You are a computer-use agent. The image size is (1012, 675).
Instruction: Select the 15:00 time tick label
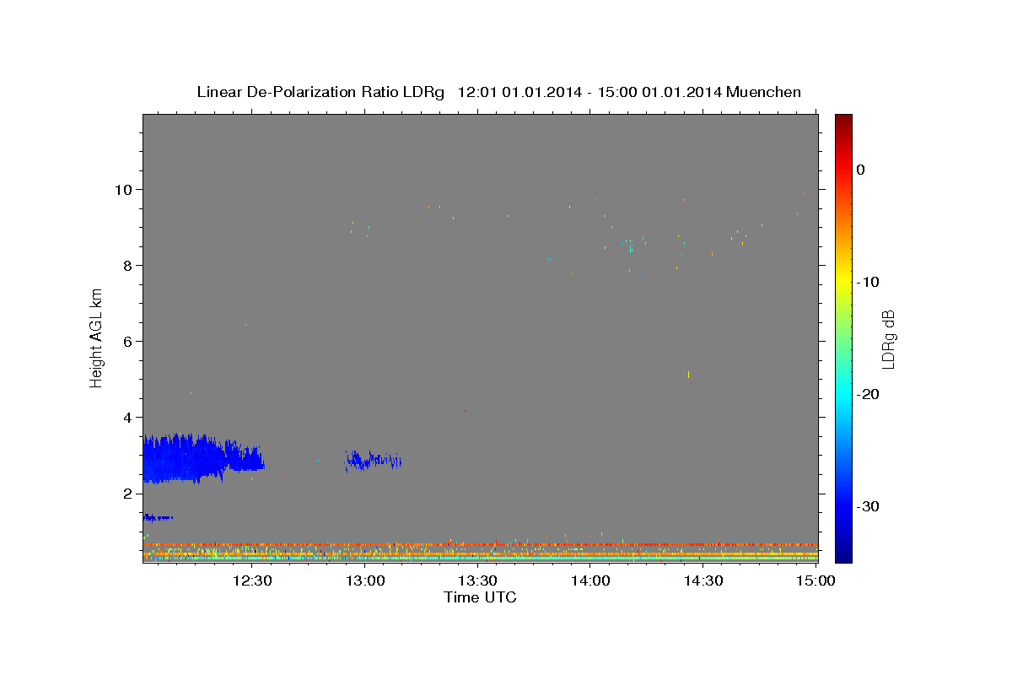point(816,580)
